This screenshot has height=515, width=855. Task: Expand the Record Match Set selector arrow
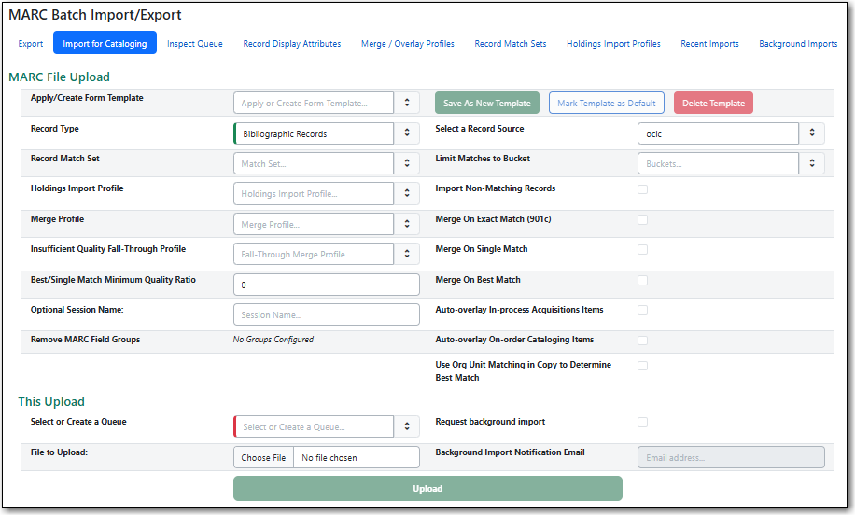[407, 163]
